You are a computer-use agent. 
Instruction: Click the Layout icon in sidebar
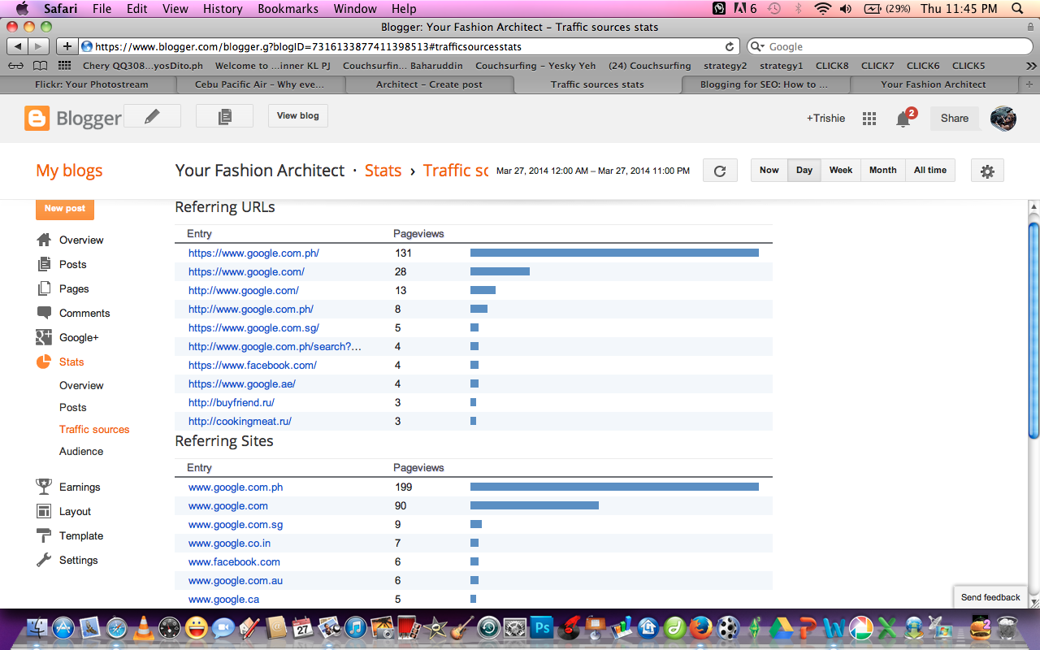tap(44, 511)
